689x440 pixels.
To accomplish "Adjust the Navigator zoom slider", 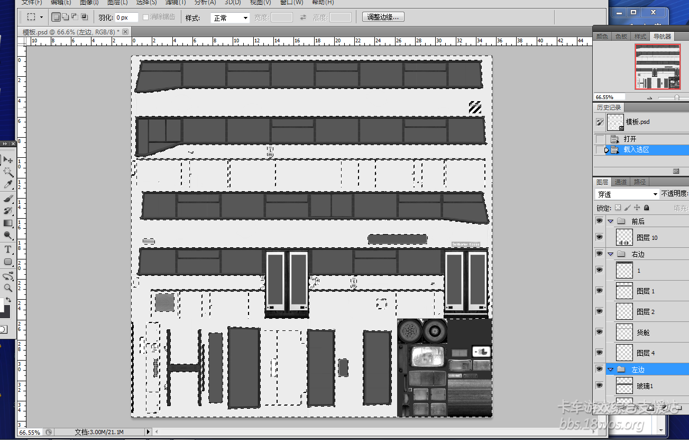I will coord(677,97).
